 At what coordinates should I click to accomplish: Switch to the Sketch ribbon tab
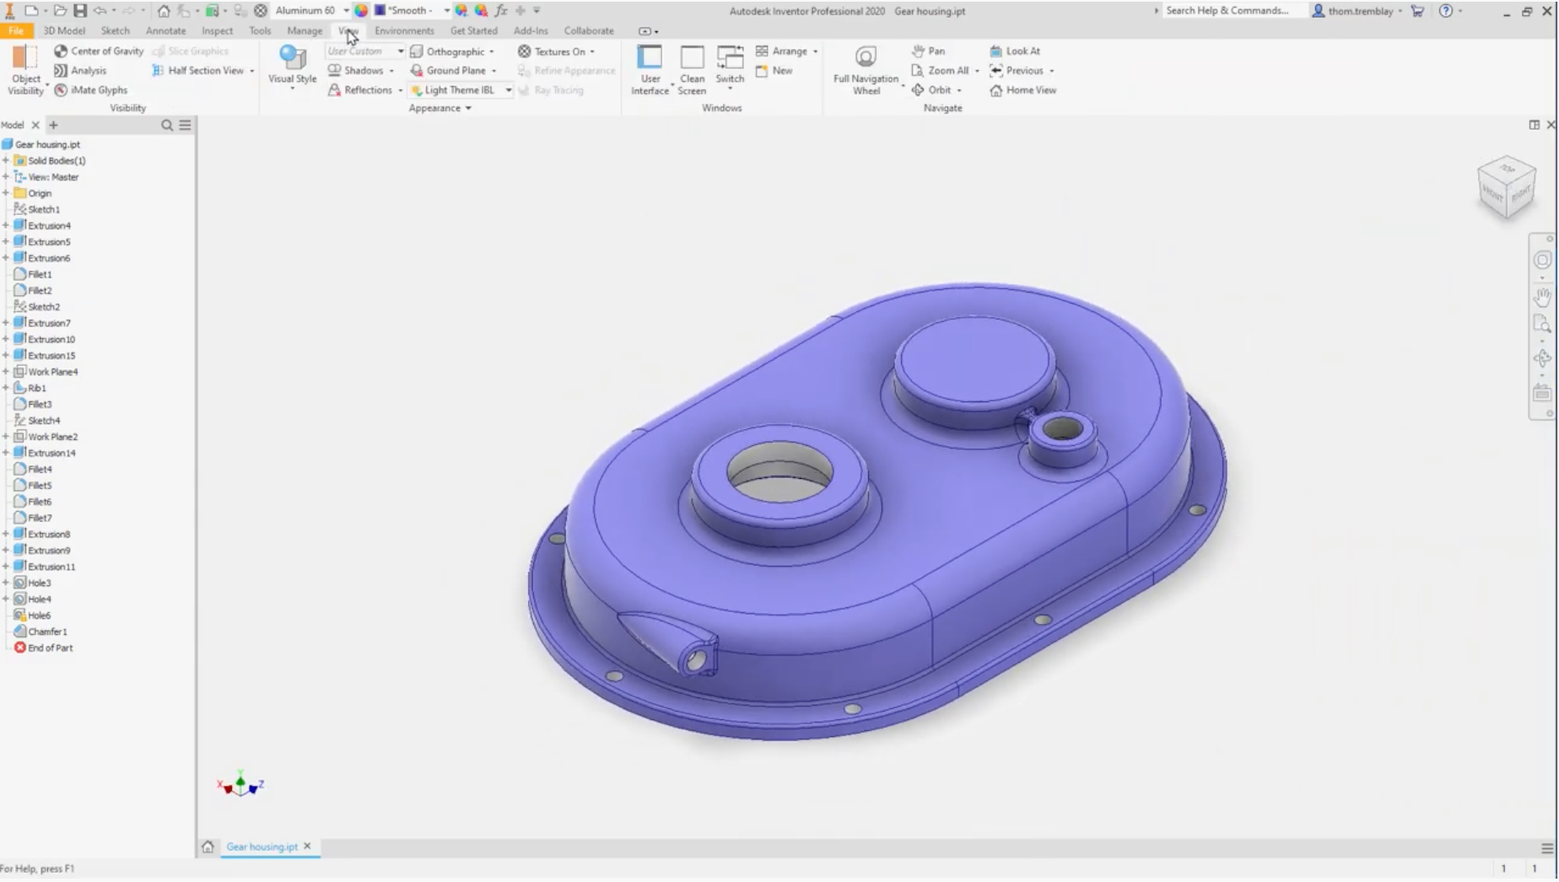(x=116, y=30)
